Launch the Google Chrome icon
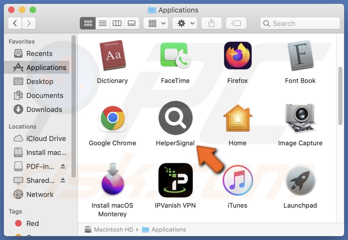Viewport: 348px width, 240px height. 113,118
